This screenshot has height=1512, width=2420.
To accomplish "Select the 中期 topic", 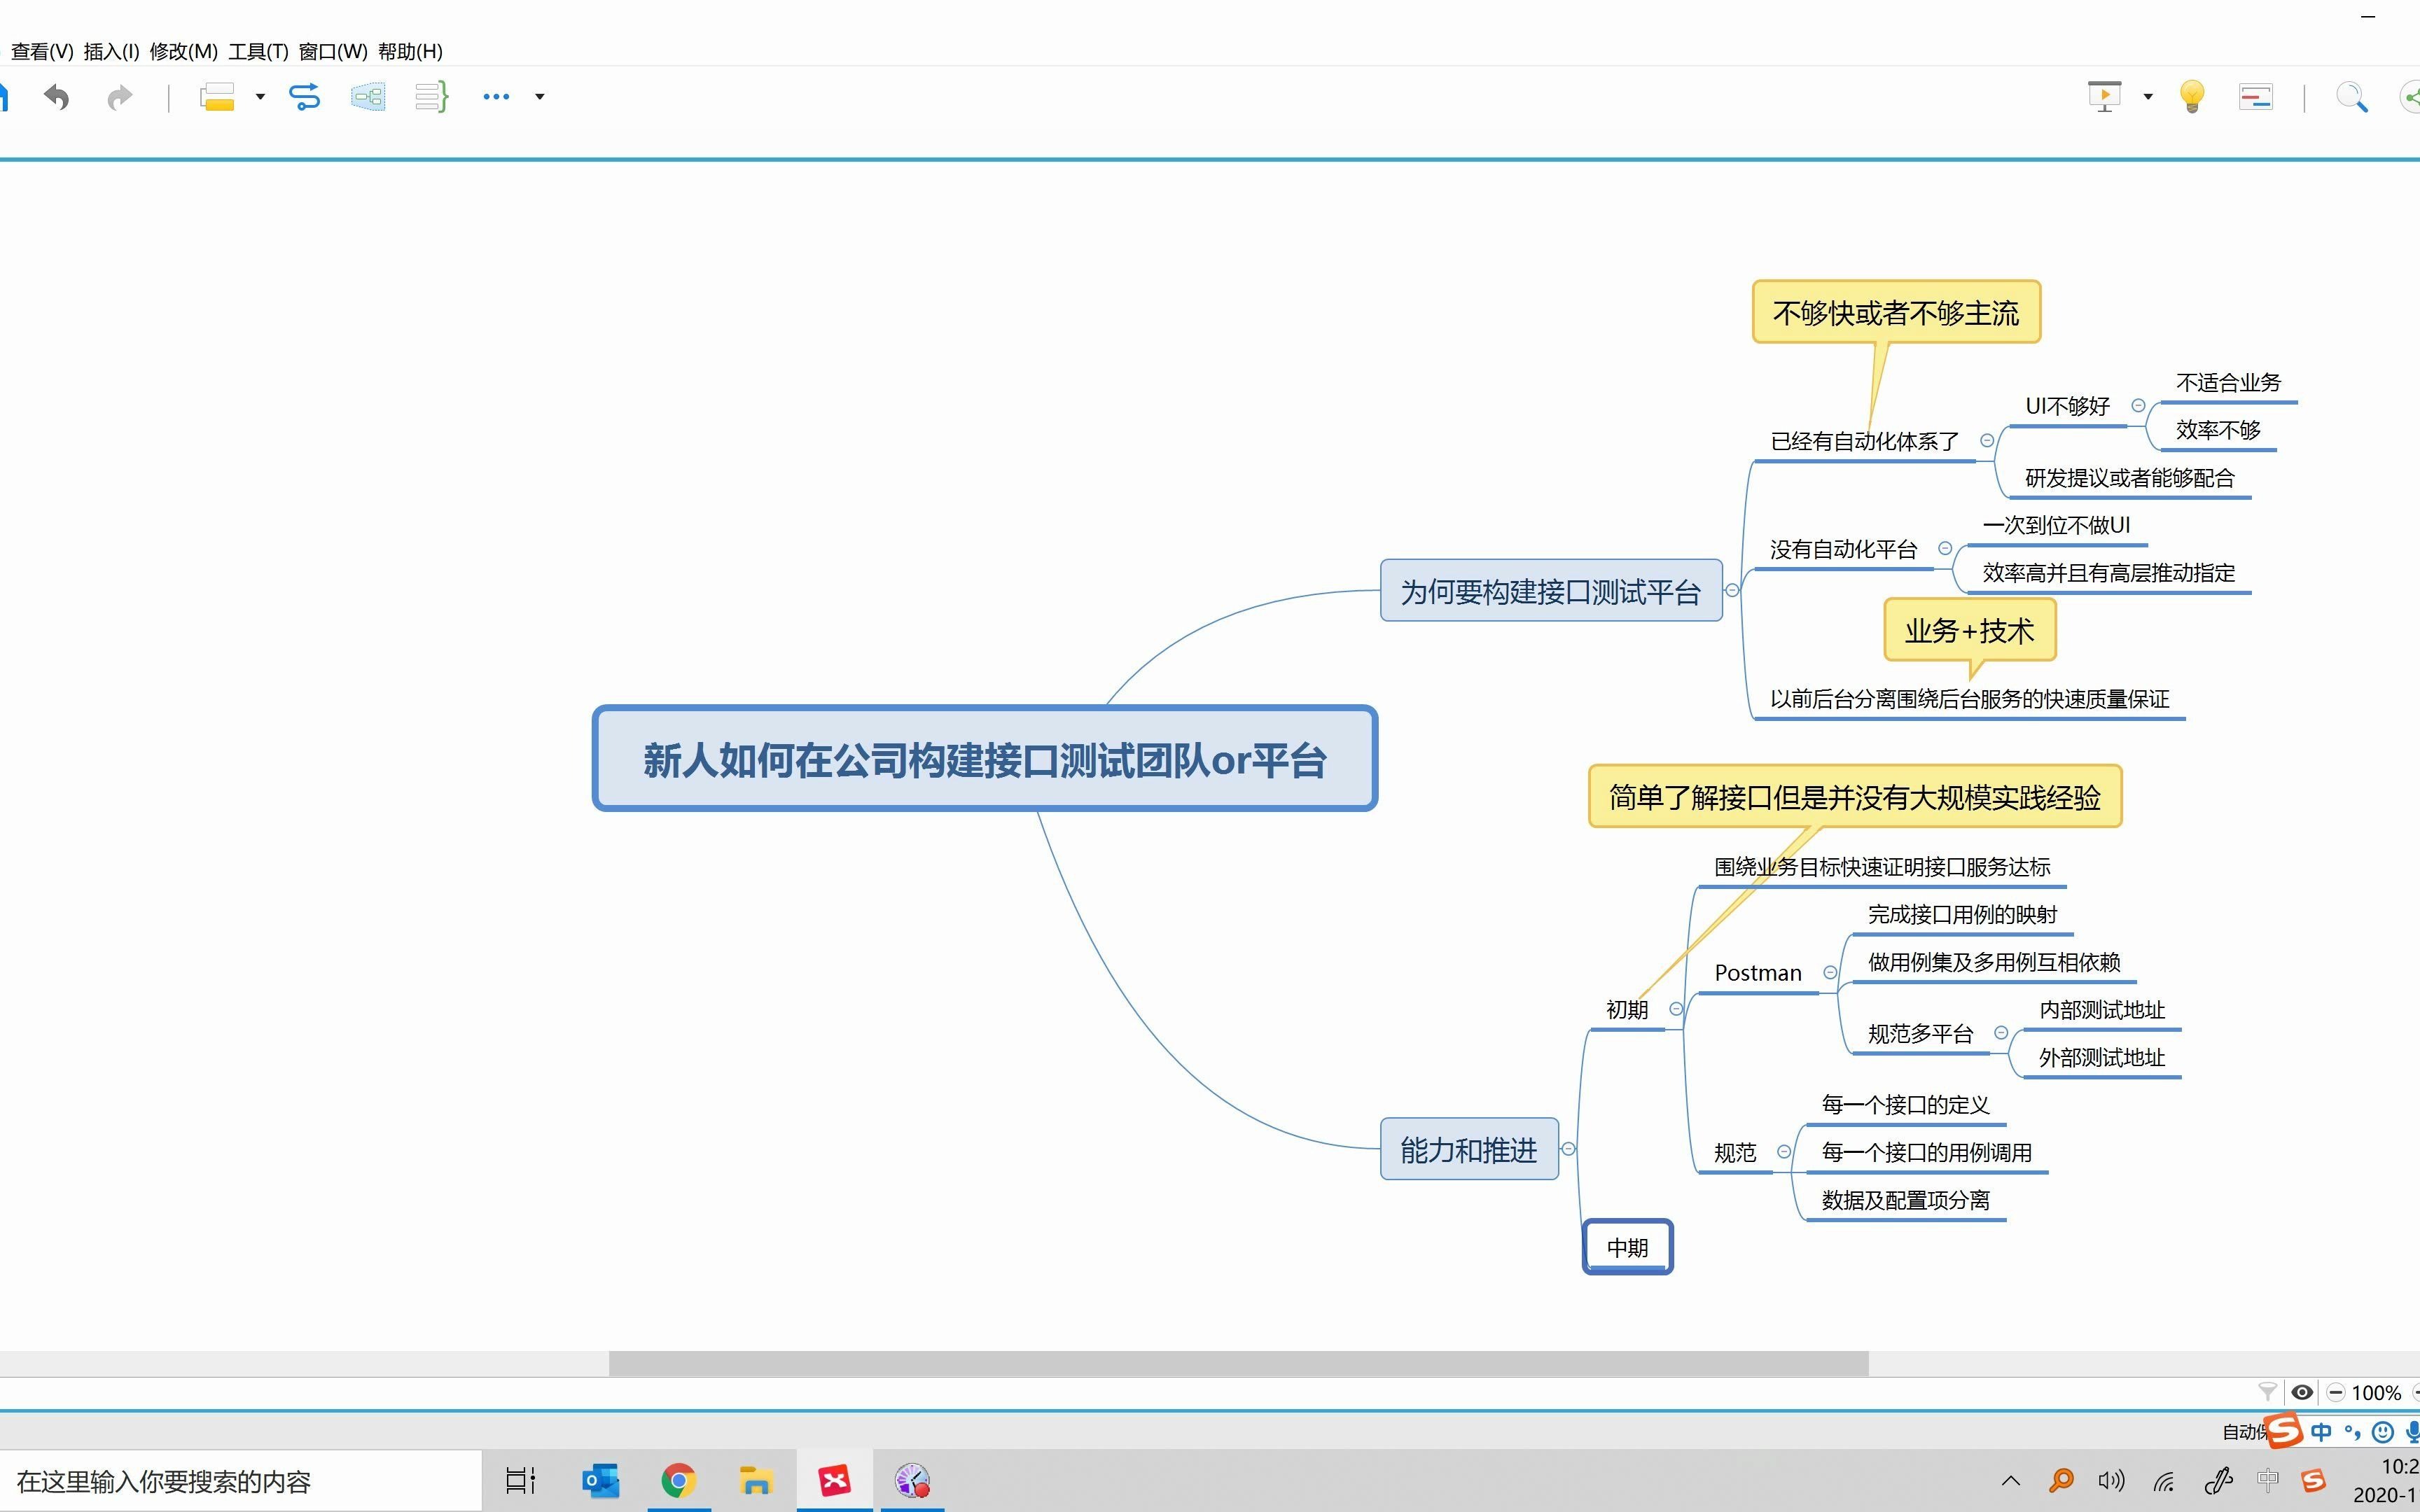I will 1627,1247.
